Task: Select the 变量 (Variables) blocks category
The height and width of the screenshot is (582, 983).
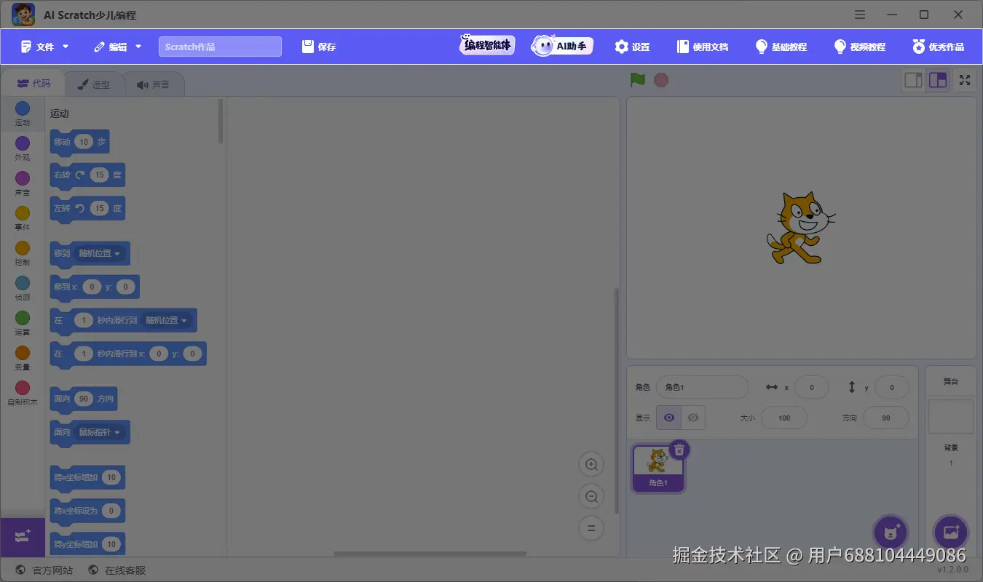Action: click(22, 357)
